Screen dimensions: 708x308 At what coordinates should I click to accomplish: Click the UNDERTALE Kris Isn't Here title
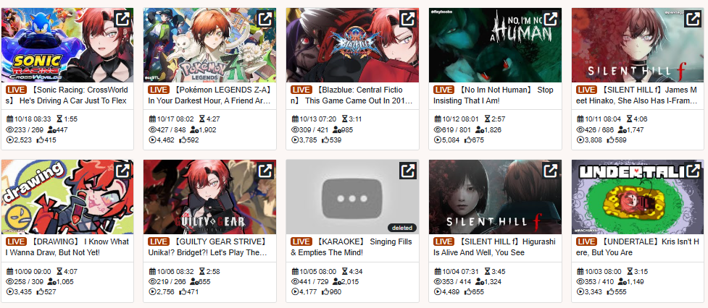tap(637, 247)
